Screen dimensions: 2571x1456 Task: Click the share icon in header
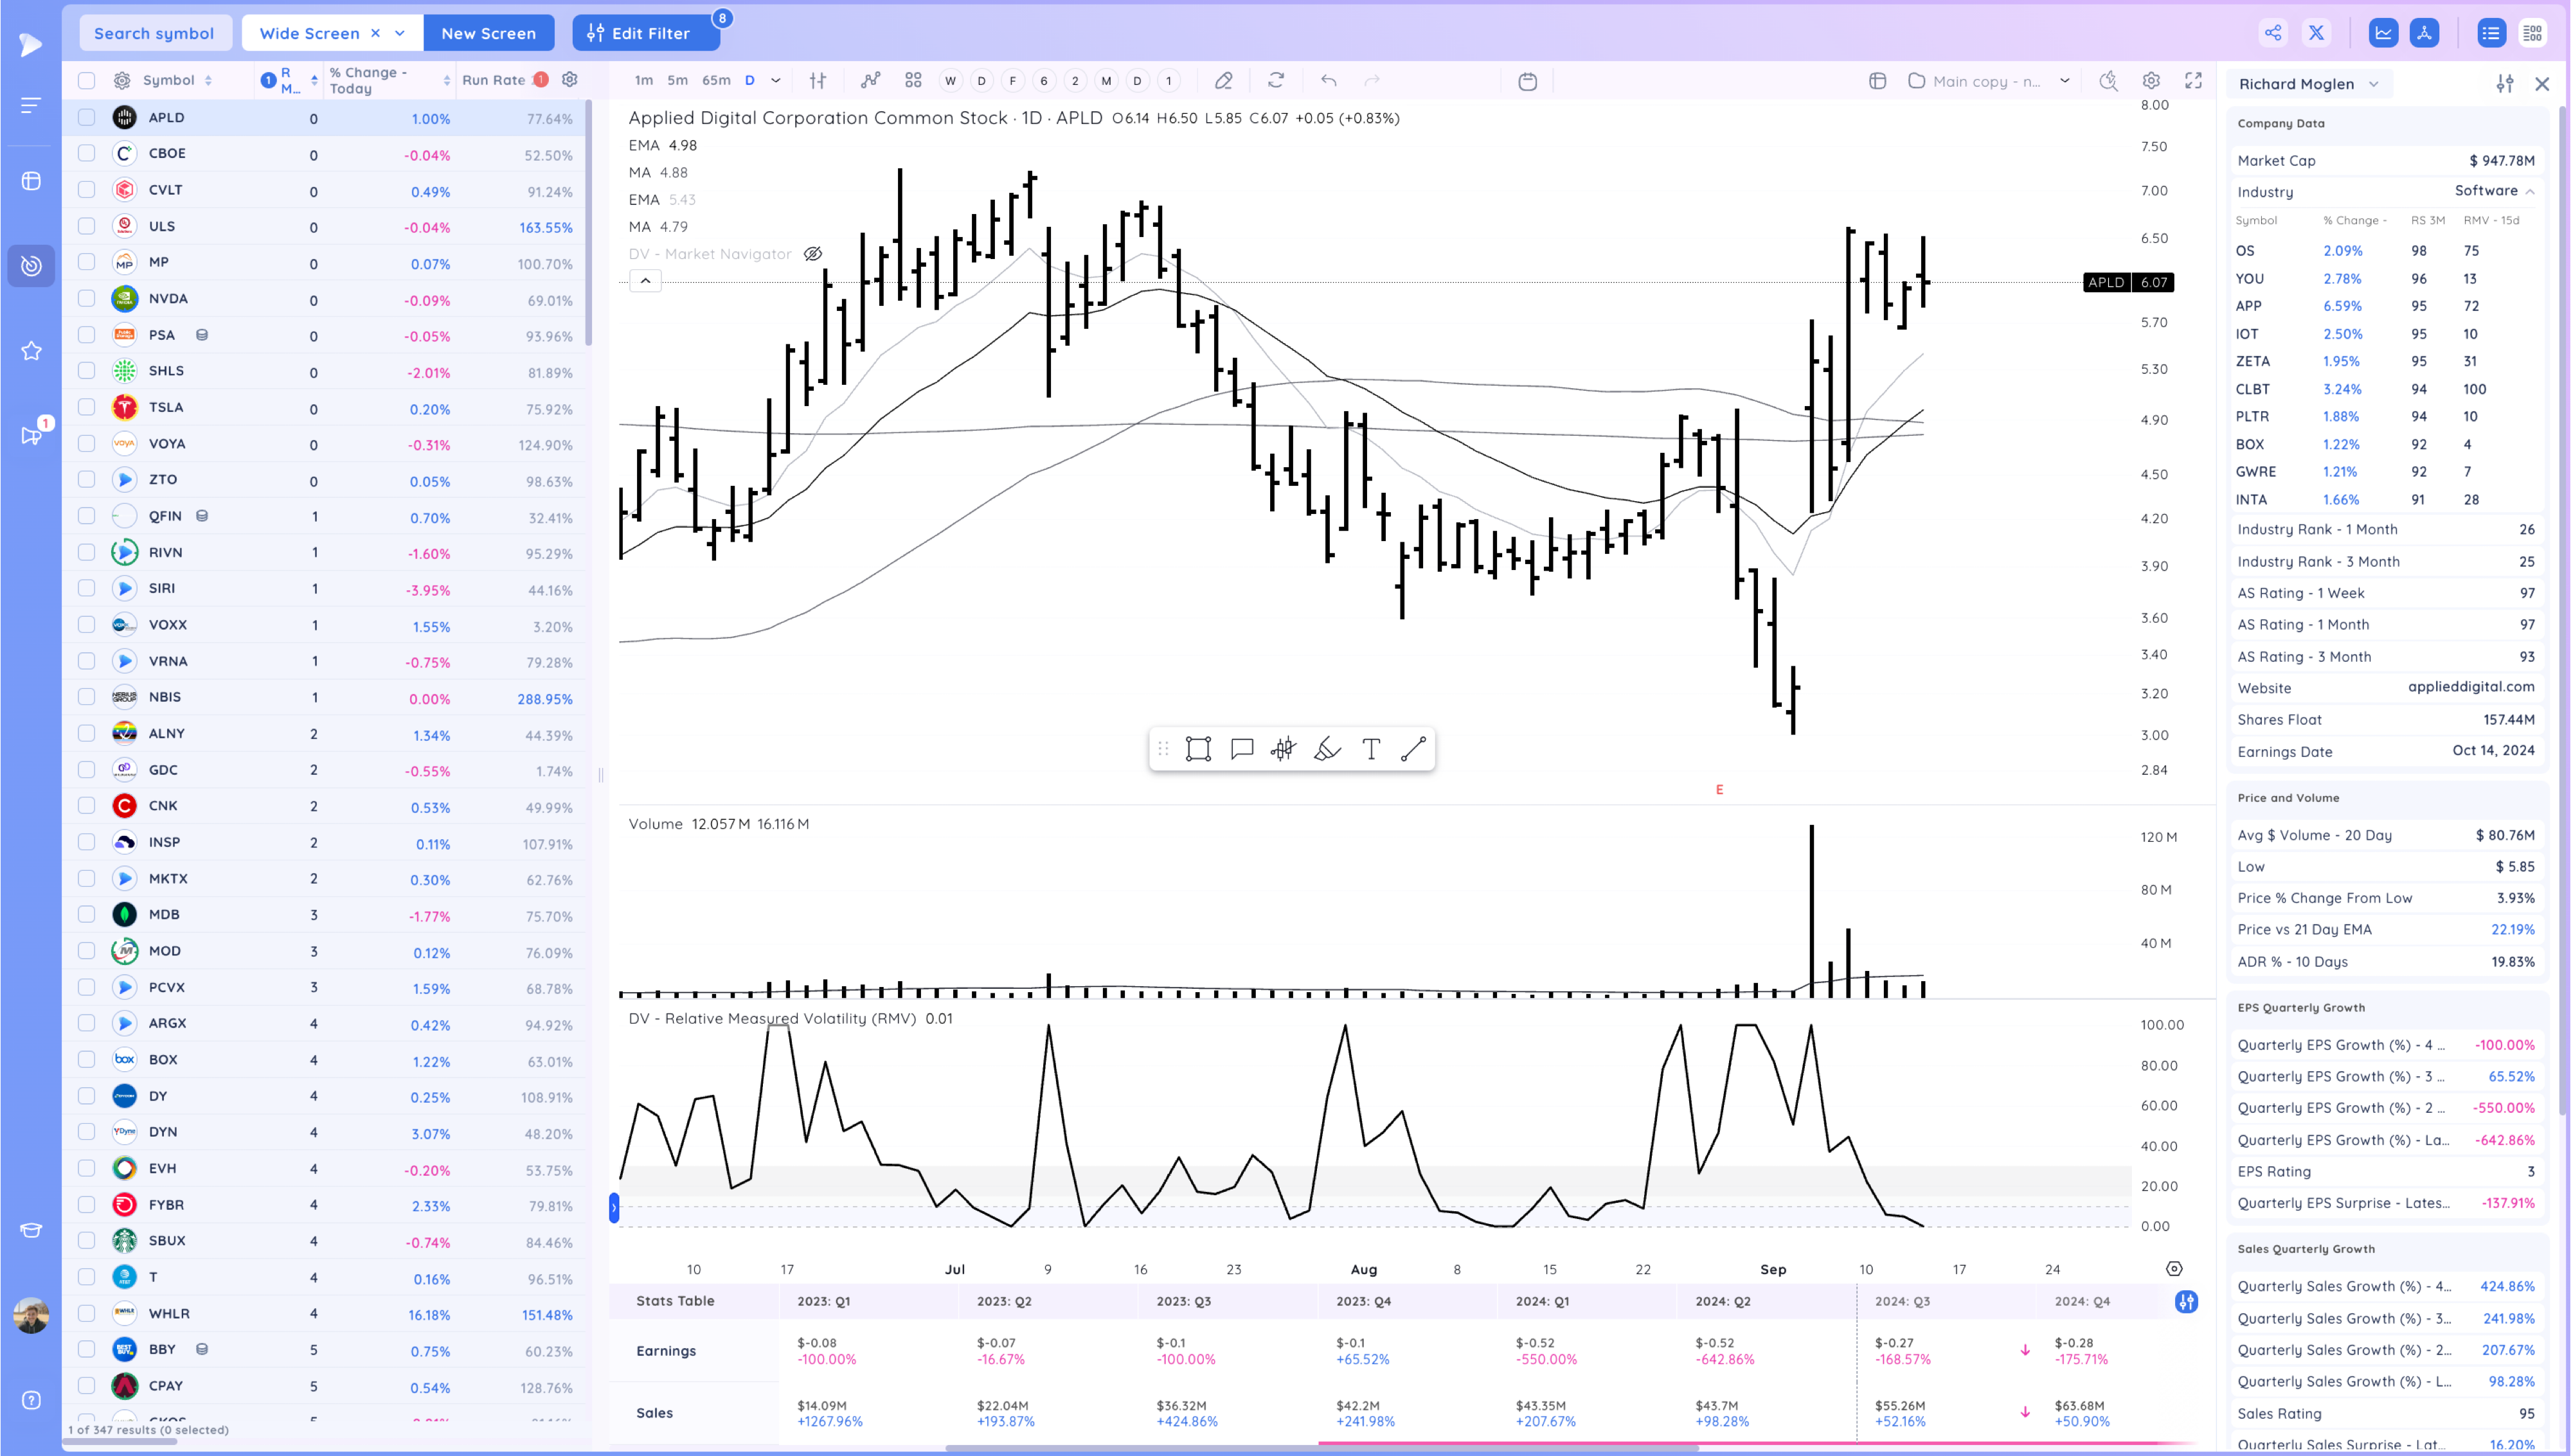pyautogui.click(x=2273, y=33)
